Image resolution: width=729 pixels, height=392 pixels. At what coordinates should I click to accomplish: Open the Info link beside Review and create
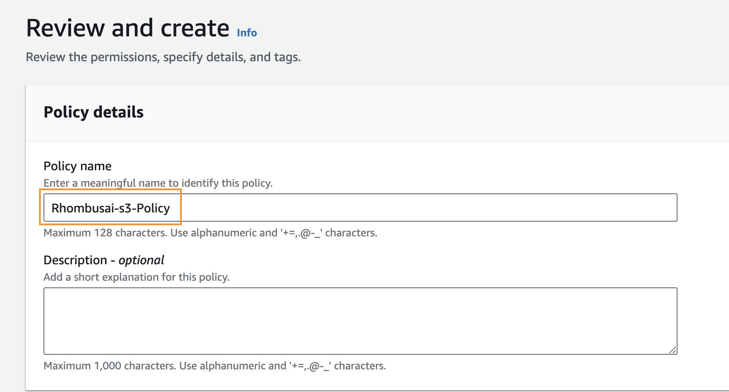click(x=247, y=33)
